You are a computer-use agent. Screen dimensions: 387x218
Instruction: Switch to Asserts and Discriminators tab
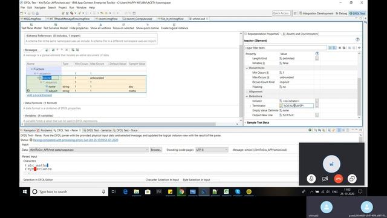(x=300, y=34)
